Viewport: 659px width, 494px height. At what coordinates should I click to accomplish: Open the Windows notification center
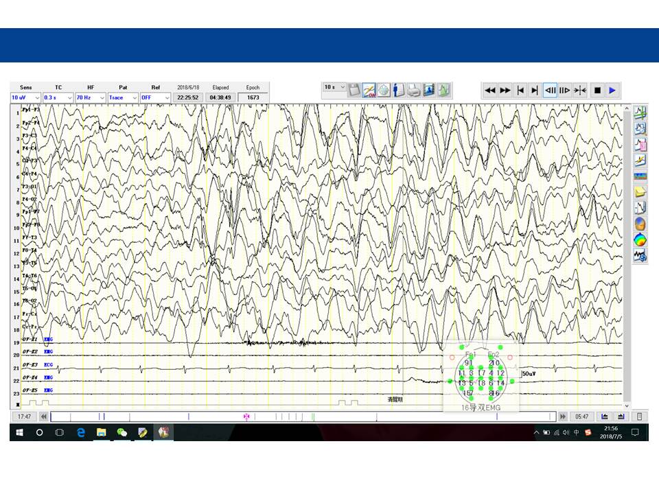click(635, 432)
